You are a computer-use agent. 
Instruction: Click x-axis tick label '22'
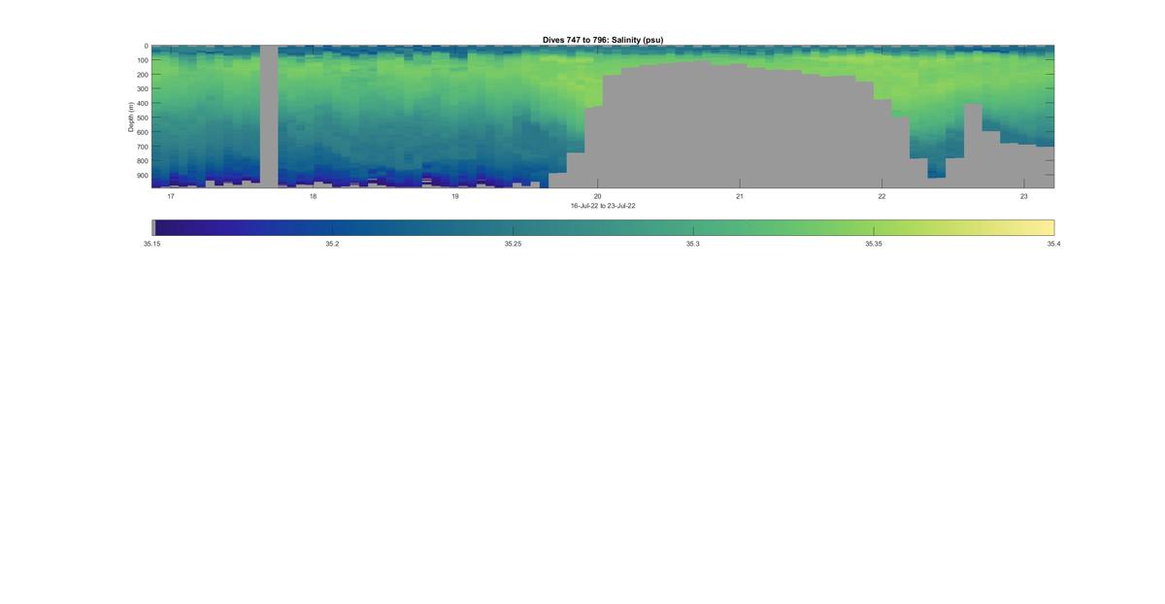882,196
